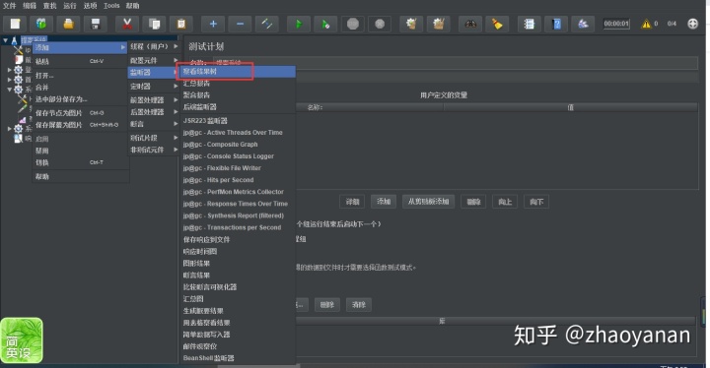This screenshot has width=710, height=368.
Task: Choose 粘贴 in the context menu
Action: coord(80,61)
